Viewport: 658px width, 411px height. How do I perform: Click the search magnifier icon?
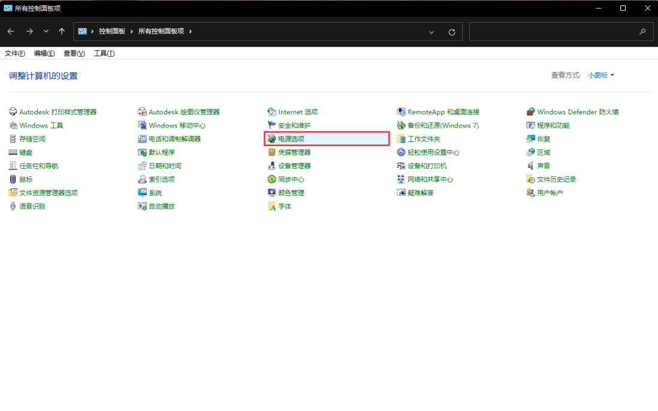tap(642, 31)
